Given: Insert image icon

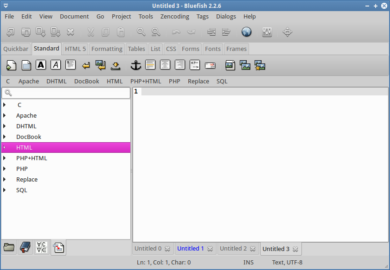Looking at the screenshot, I should tap(230, 65).
